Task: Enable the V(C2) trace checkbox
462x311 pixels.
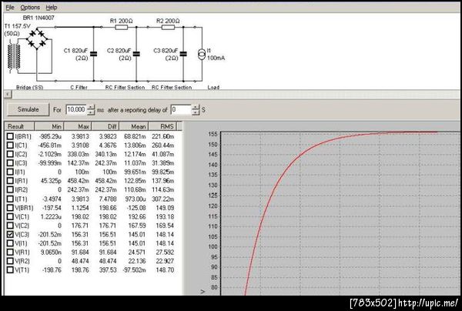Action: pyautogui.click(x=10, y=226)
